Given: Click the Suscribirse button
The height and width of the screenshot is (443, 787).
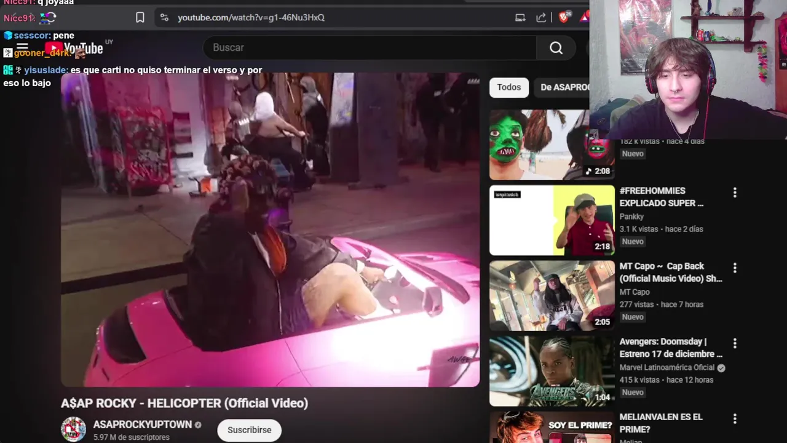Looking at the screenshot, I should [249, 430].
